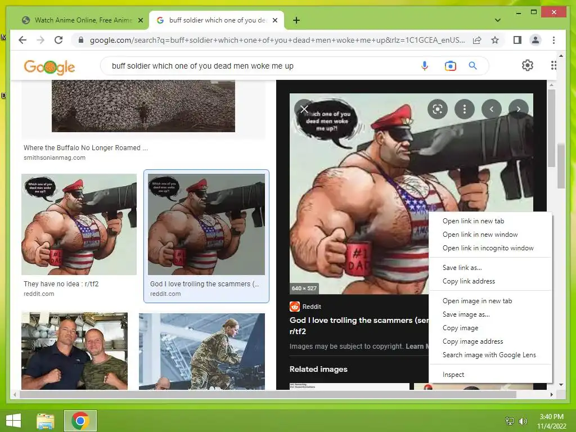Close the Watch Anime Online tab
The image size is (576, 432).
pos(140,20)
